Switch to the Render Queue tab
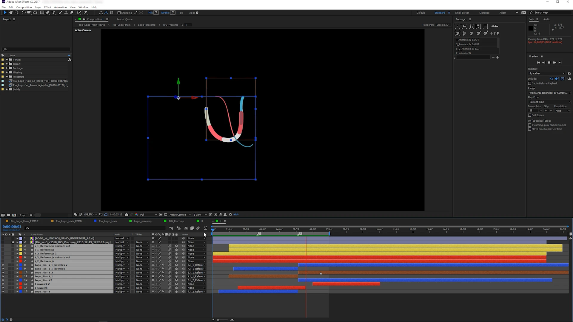 (124, 19)
